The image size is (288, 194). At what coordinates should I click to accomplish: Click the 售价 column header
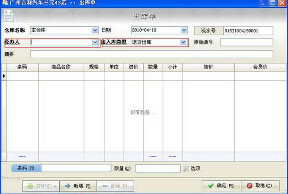point(208,67)
